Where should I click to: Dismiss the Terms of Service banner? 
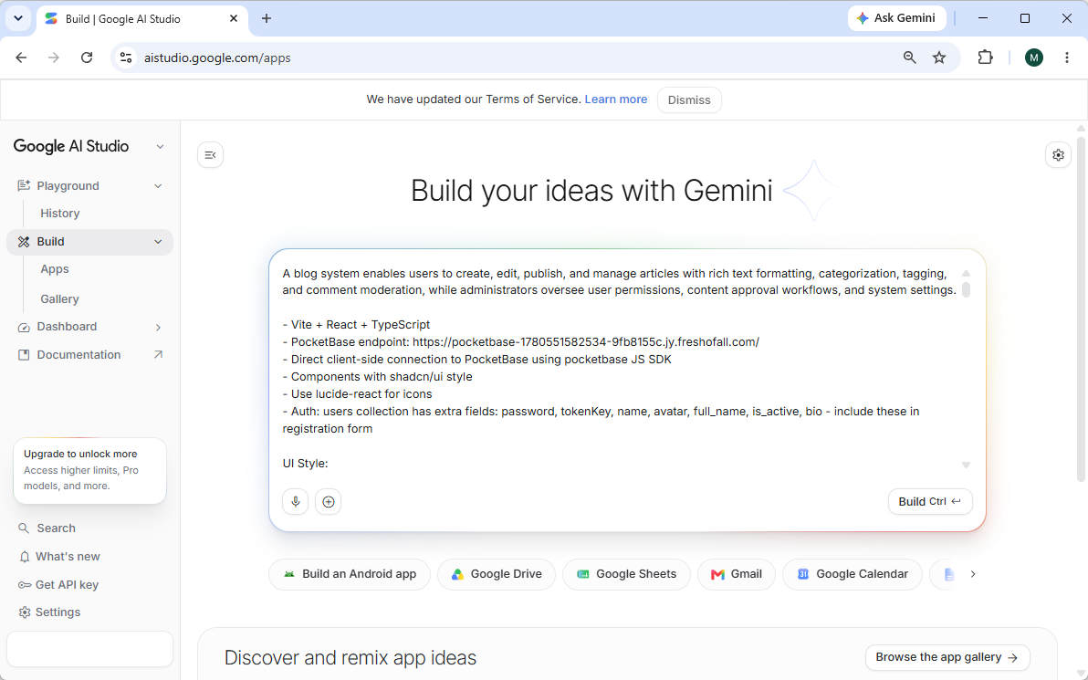click(689, 99)
